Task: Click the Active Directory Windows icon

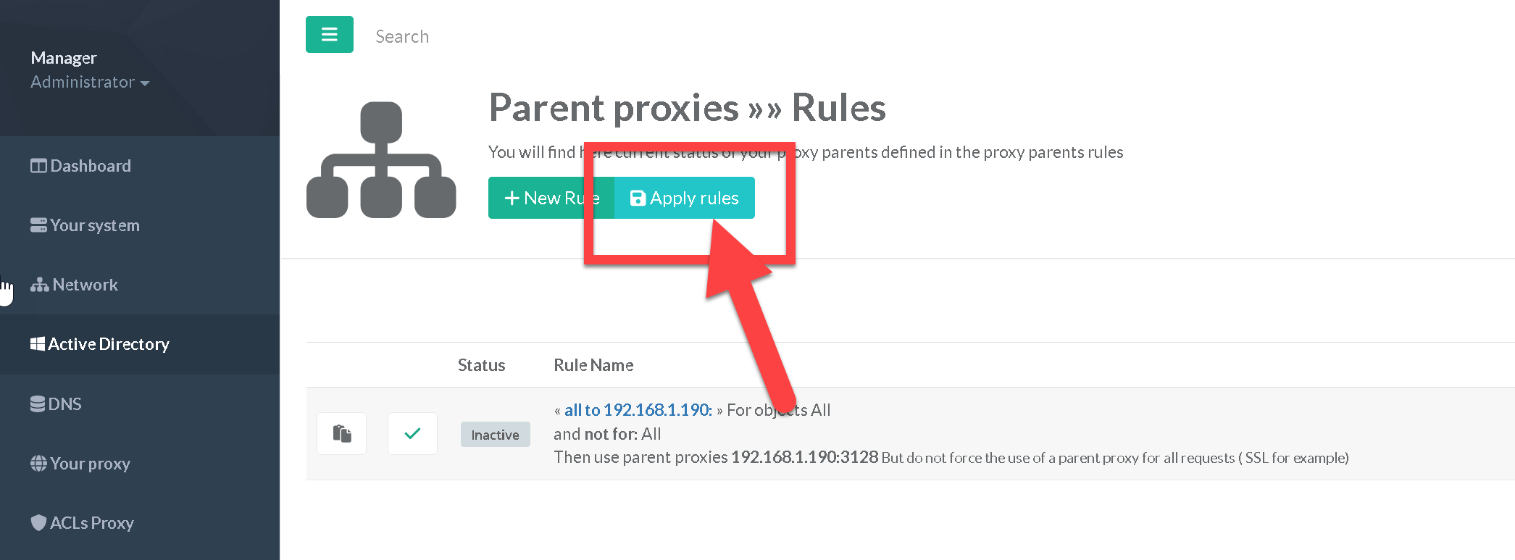Action: pos(38,344)
